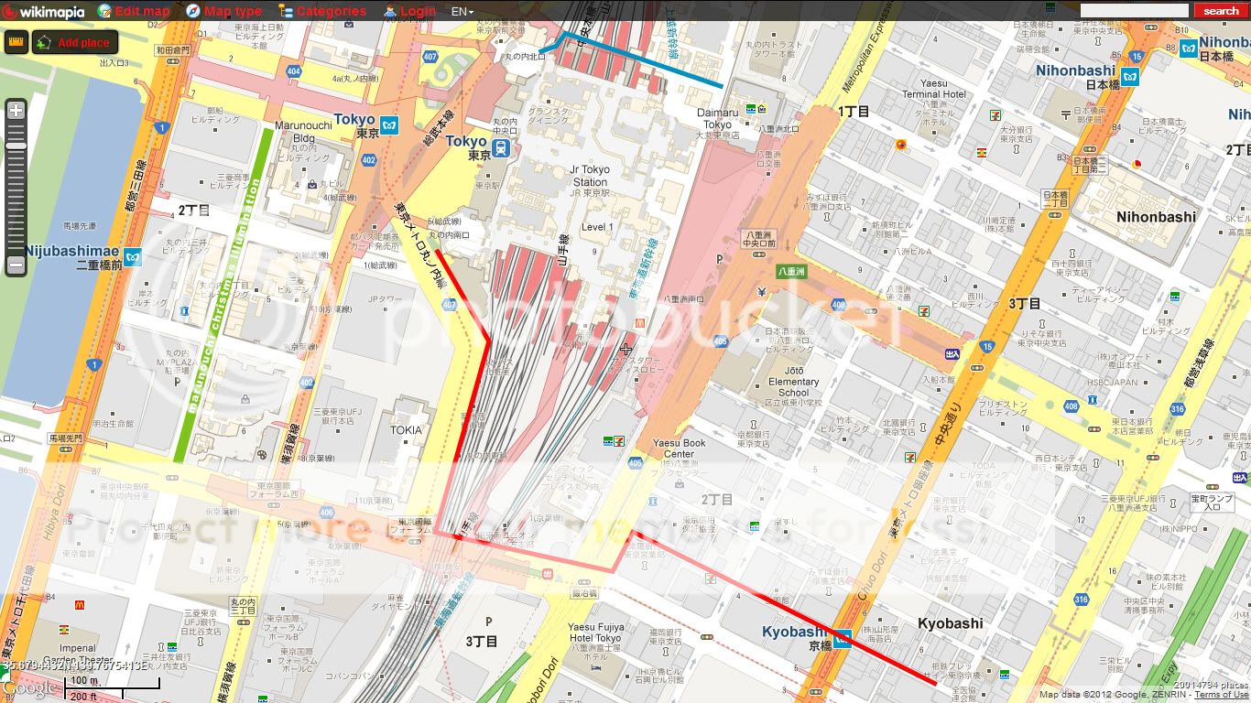Zoom out with the minus icon
The image size is (1251, 703).
(x=16, y=265)
